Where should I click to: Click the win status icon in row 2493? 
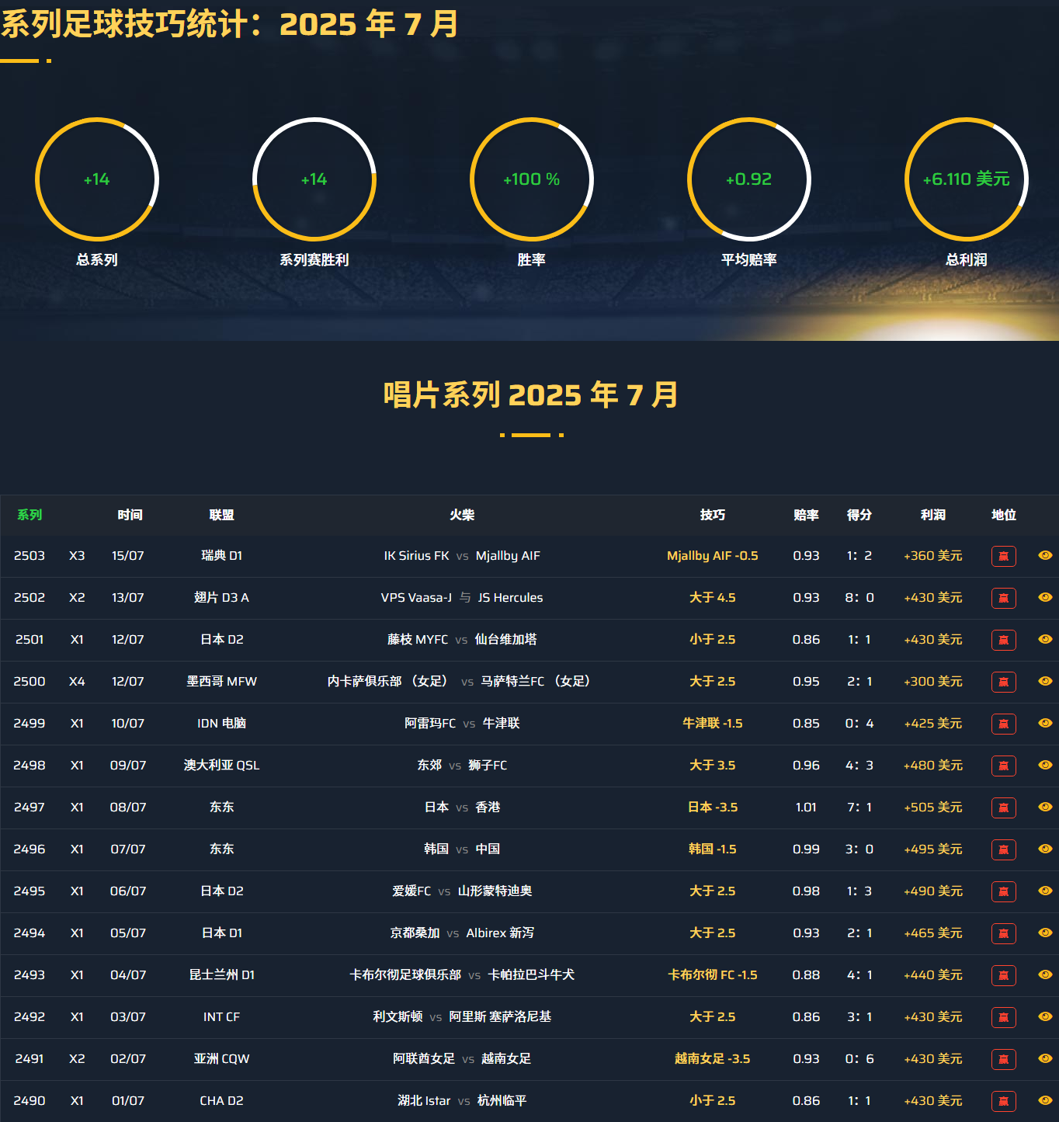[1003, 975]
